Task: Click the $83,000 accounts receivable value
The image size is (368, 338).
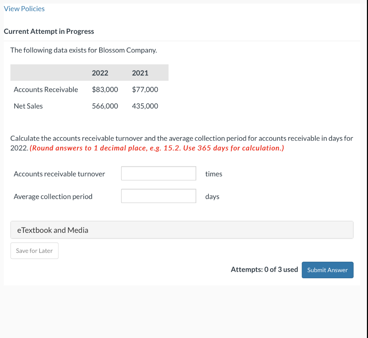Action: point(105,90)
